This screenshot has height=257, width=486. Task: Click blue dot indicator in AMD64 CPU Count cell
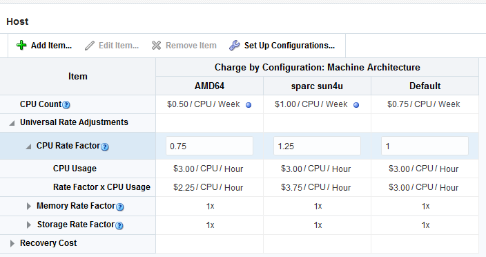pyautogui.click(x=249, y=105)
